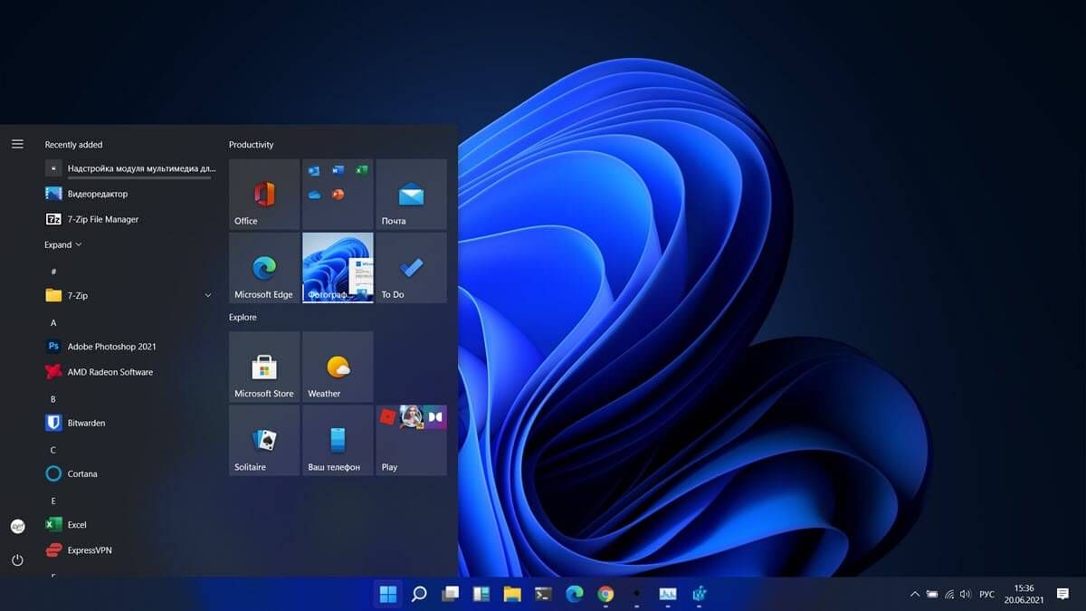This screenshot has height=611, width=1086.
Task: Open the Weather tile
Action: 338,367
